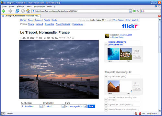
Task: Follow the Tags navigation link
Action: coord(30,20)
